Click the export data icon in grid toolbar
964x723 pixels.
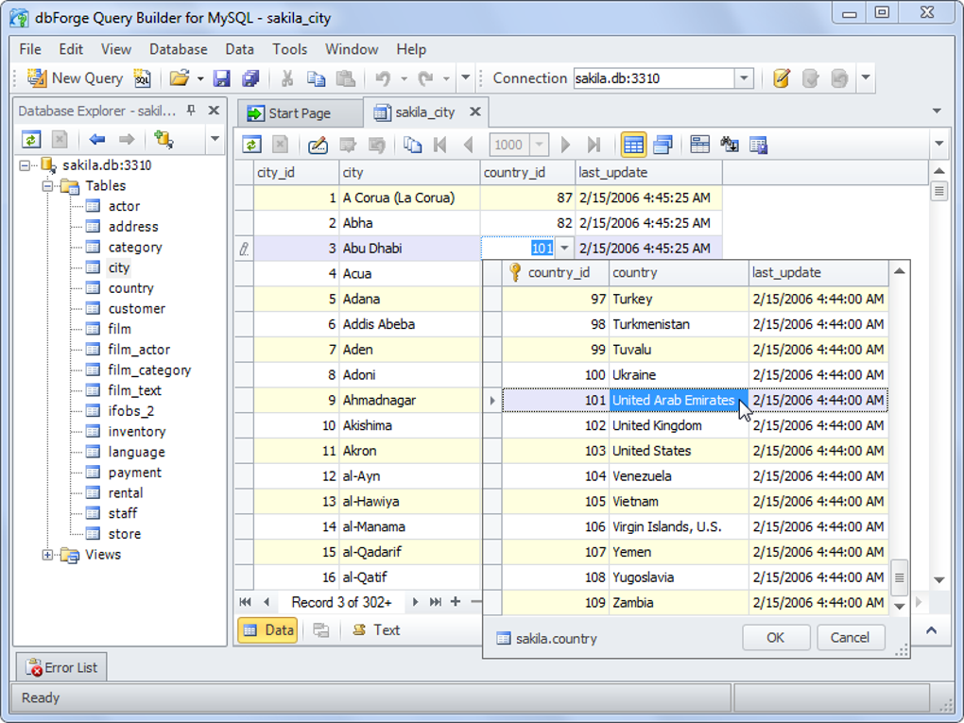(x=730, y=145)
